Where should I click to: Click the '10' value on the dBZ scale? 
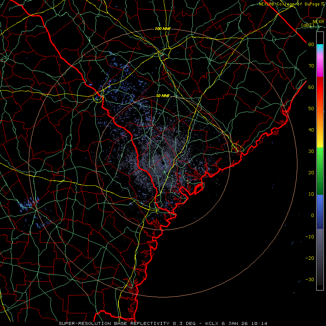point(311,194)
